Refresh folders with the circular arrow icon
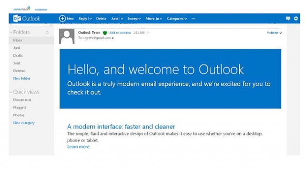The width and height of the screenshot is (305, 172). point(47,32)
